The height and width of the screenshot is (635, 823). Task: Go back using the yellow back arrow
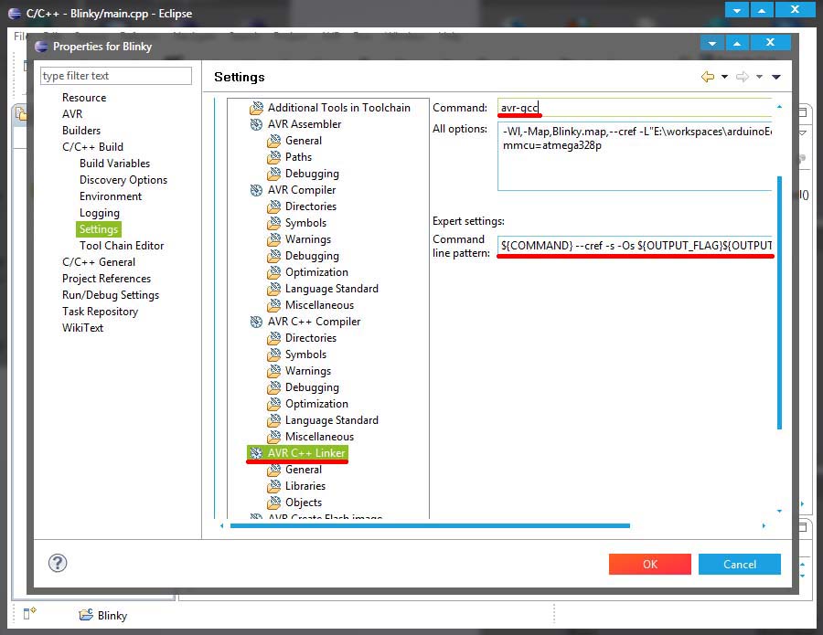(708, 77)
